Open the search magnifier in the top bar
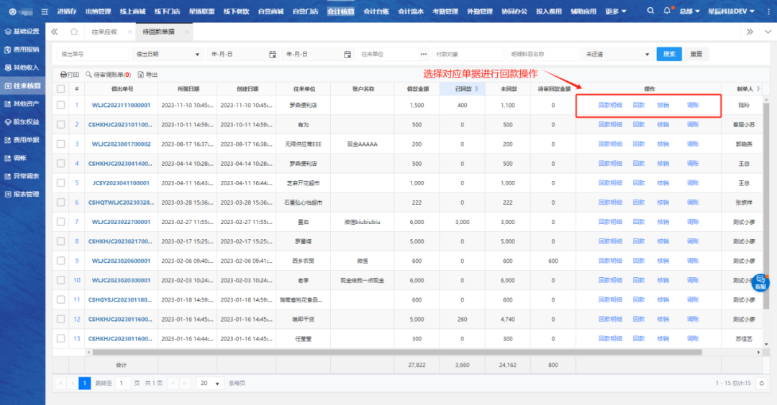Screen dimensions: 777x405 click(651, 11)
